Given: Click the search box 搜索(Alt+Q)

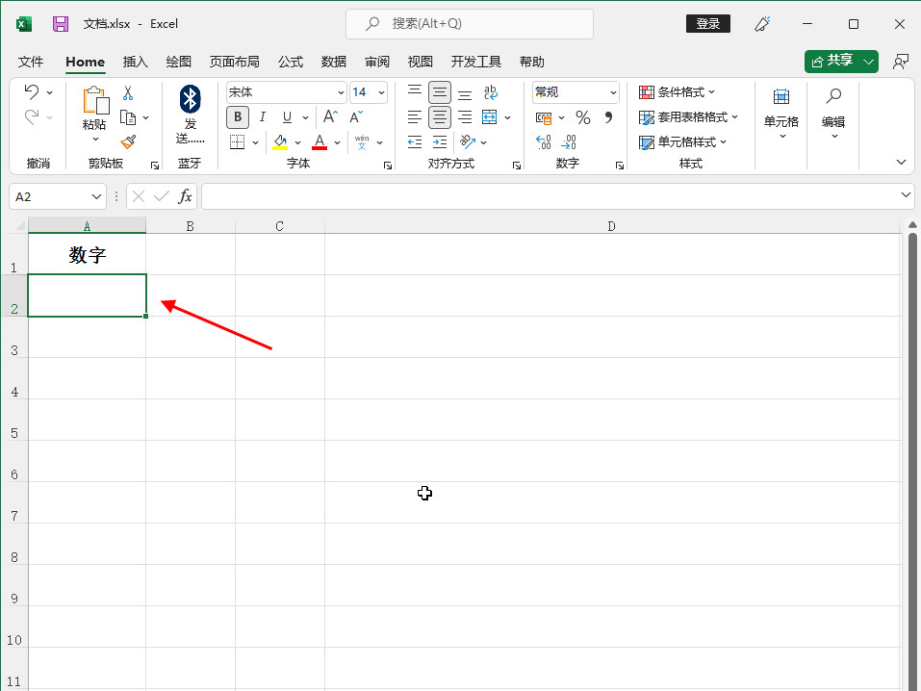Looking at the screenshot, I should click(470, 23).
